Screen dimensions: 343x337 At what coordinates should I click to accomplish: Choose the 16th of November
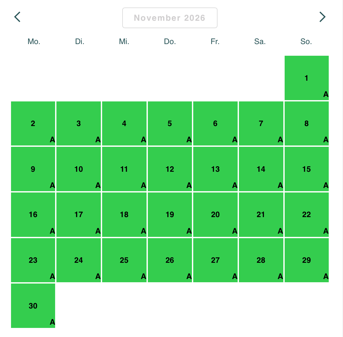[x=33, y=215]
